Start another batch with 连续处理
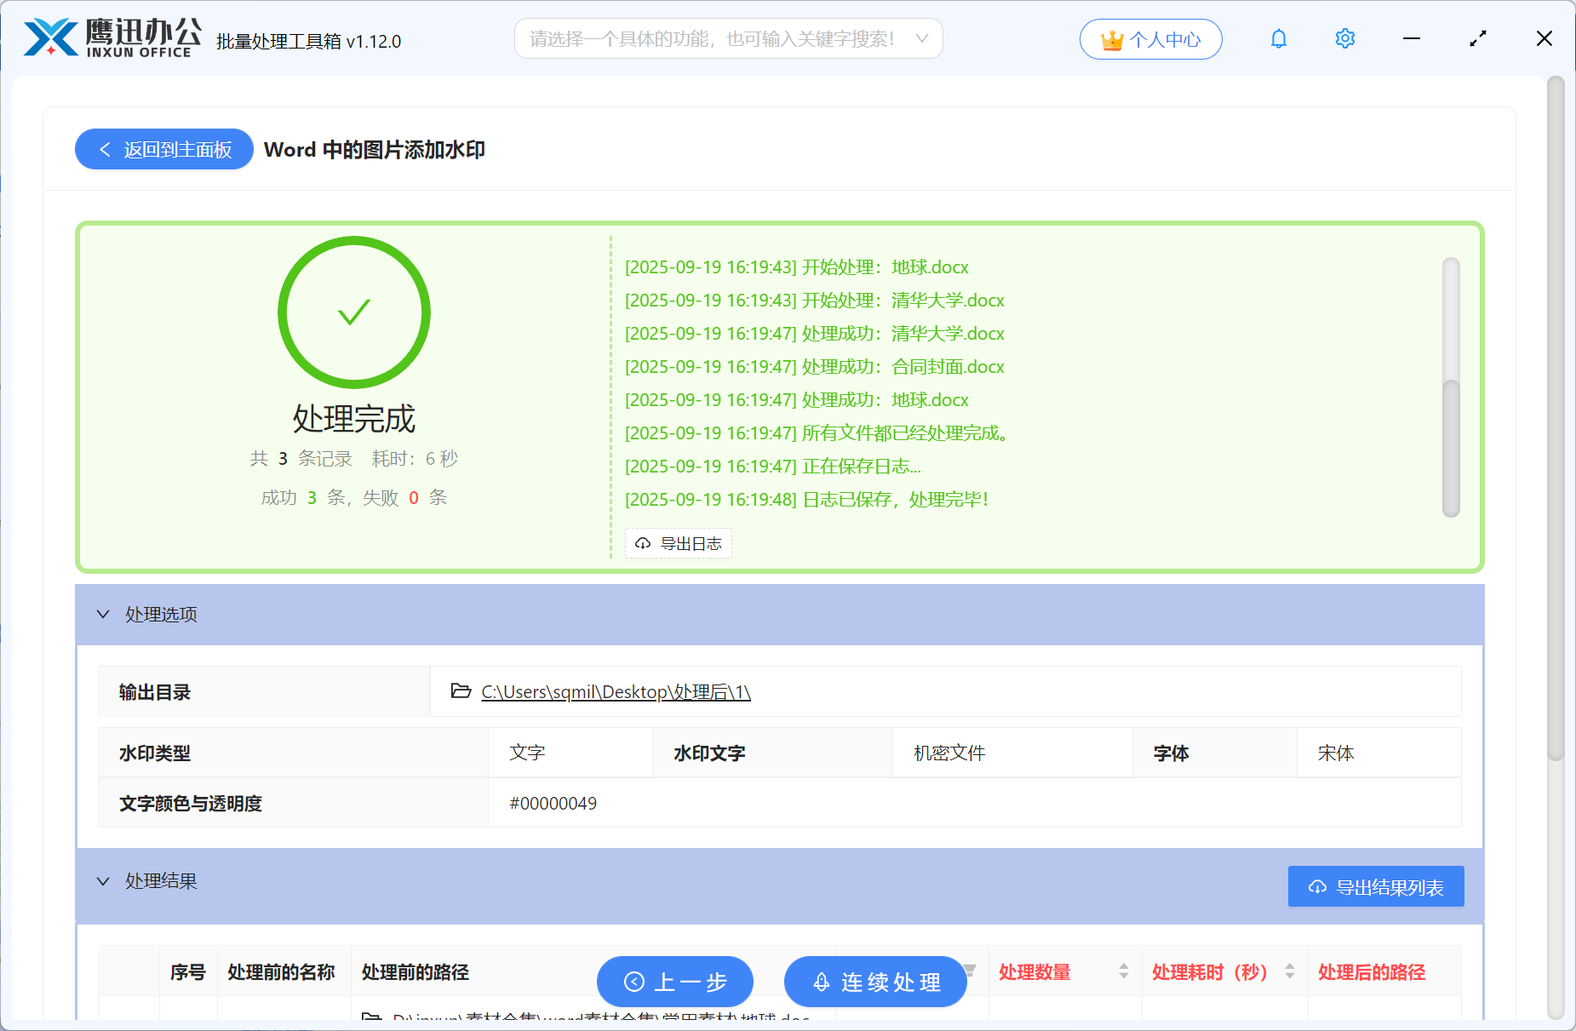The height and width of the screenshot is (1031, 1576). 874,982
